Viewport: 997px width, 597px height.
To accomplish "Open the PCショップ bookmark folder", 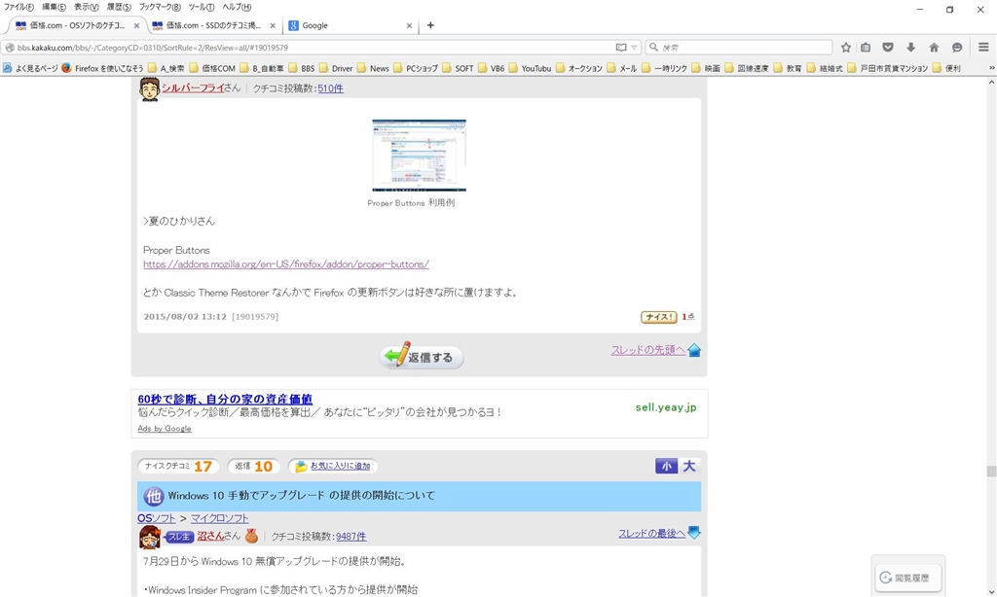I will pyautogui.click(x=416, y=68).
